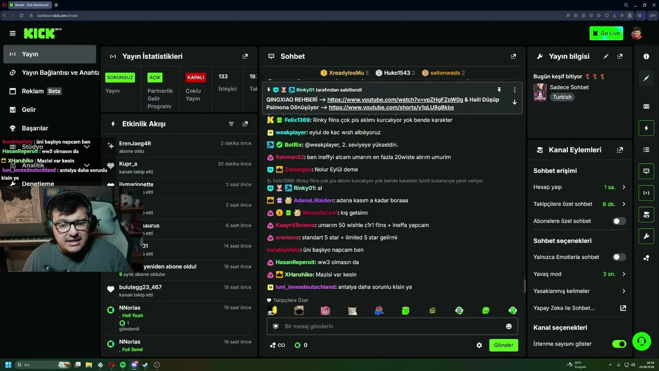Open Etkinlik Akışı filter options
The height and width of the screenshot is (371, 659).
231,124
